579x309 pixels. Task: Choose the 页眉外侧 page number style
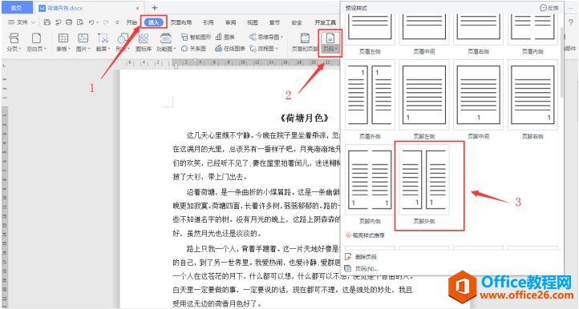coord(370,99)
